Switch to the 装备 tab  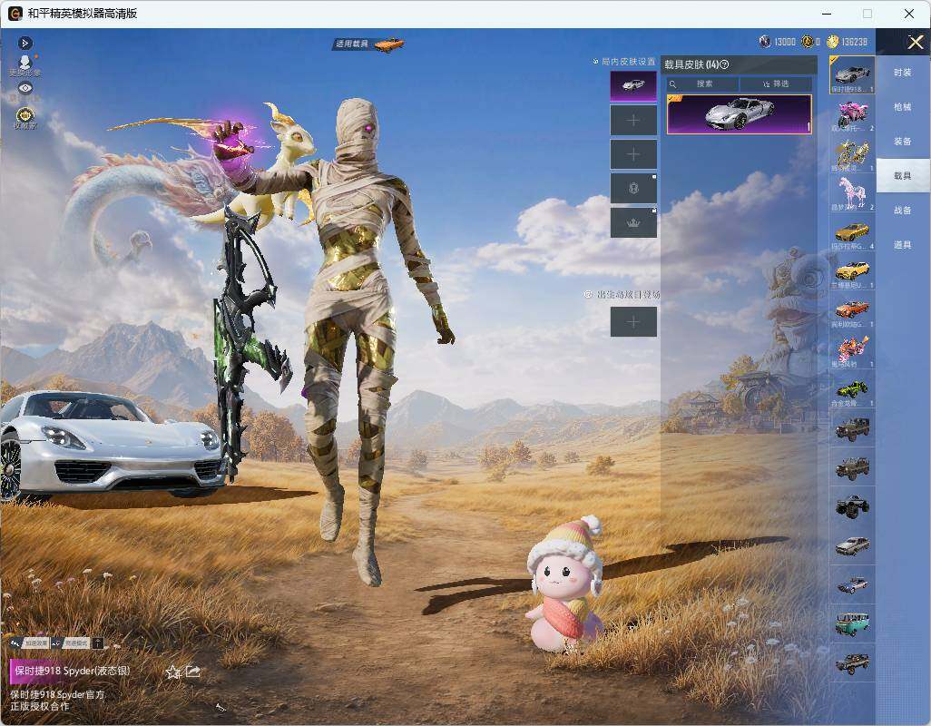(903, 142)
